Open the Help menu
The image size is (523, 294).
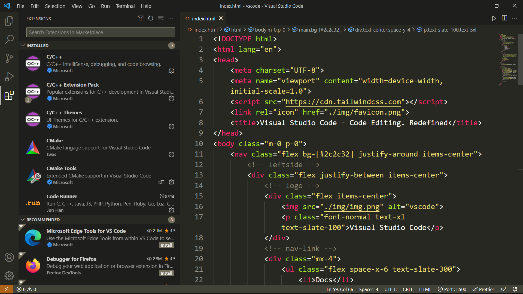pos(146,6)
